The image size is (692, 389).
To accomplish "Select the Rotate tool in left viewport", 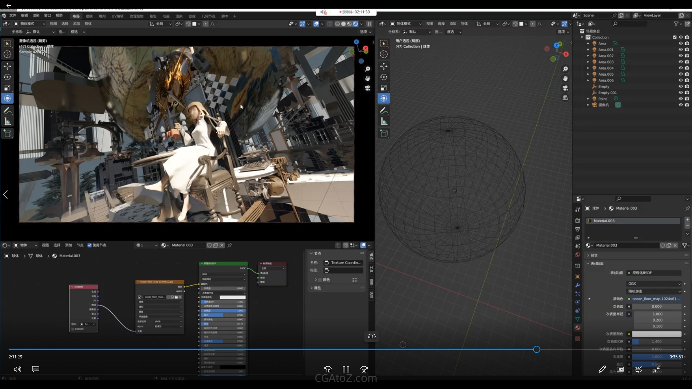I will pyautogui.click(x=7, y=77).
